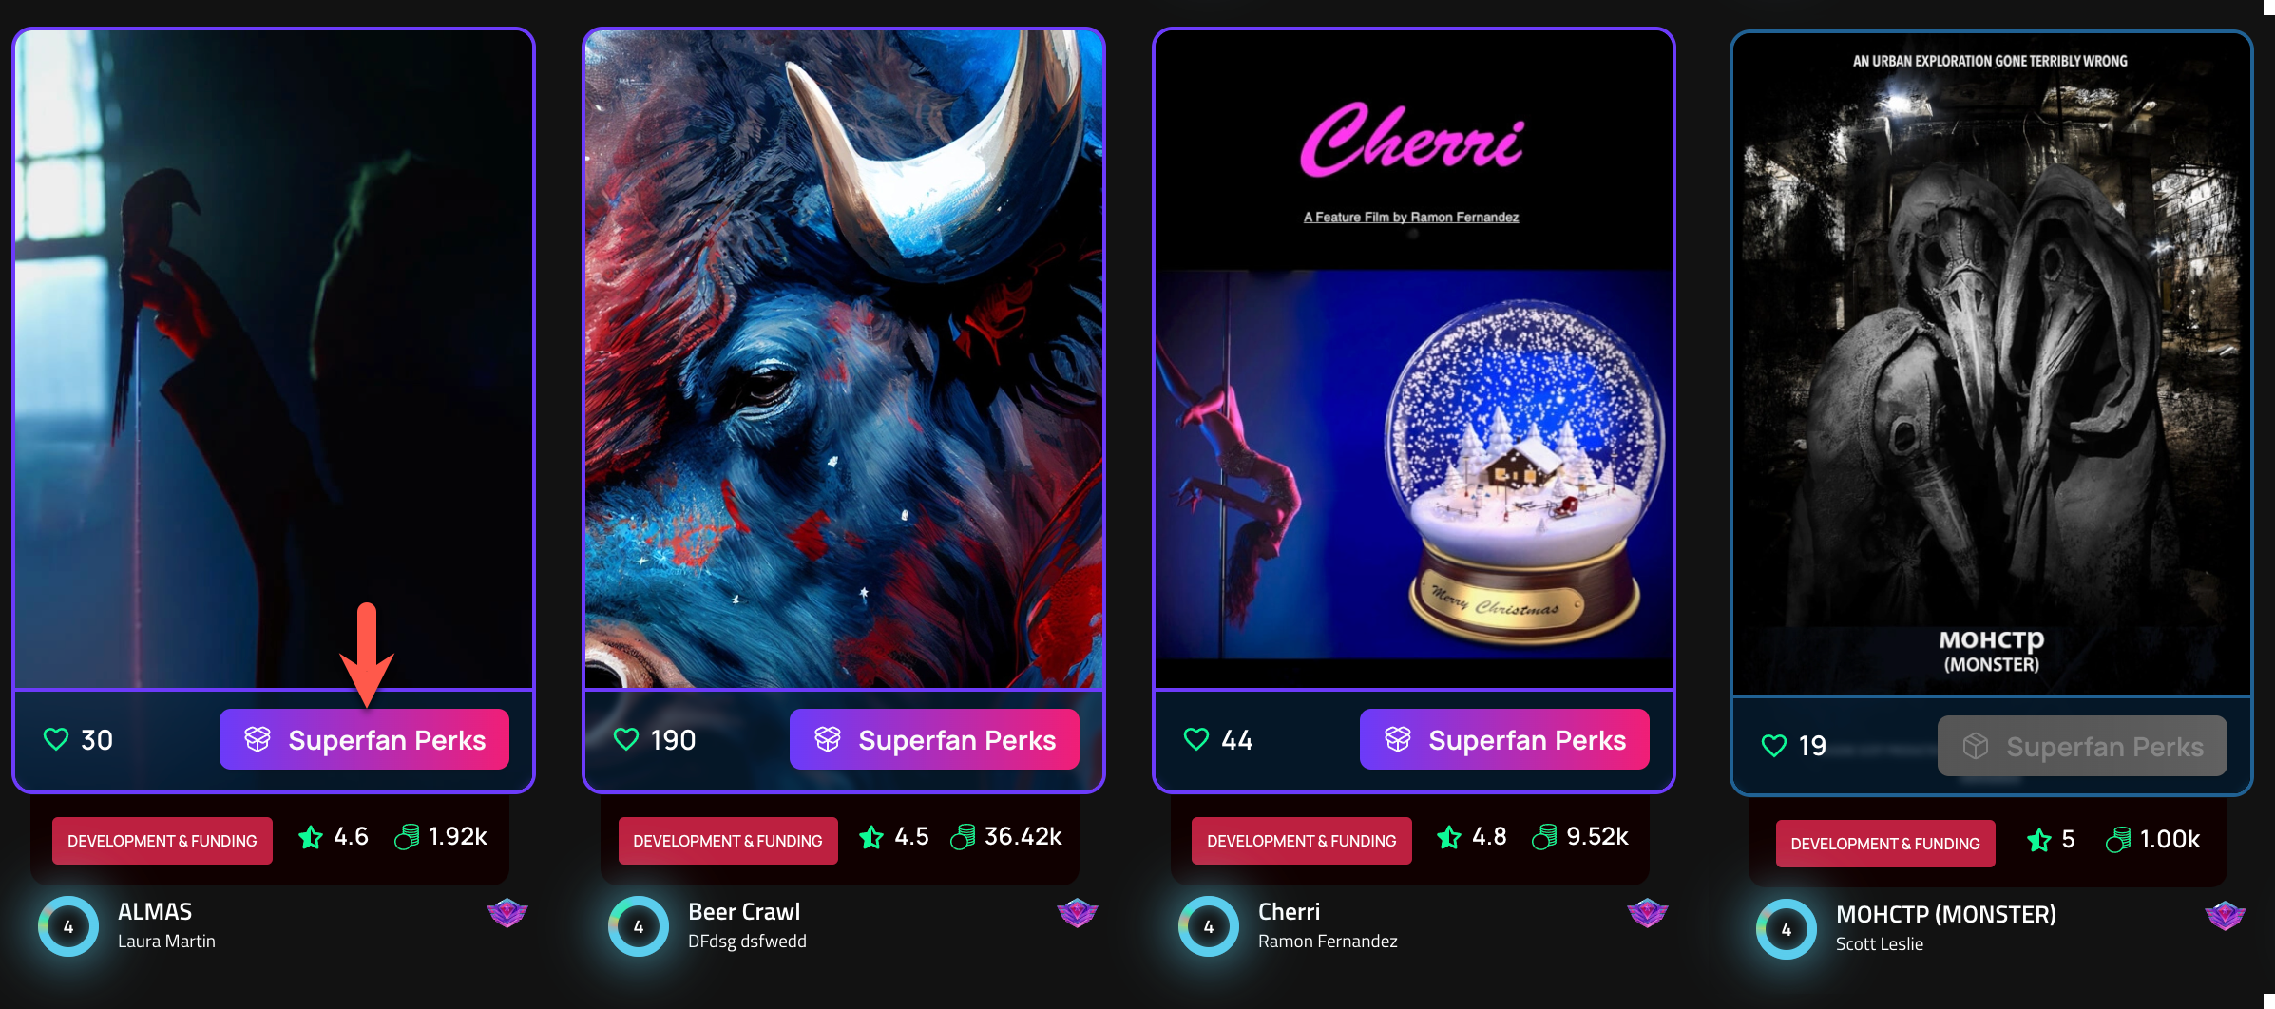Select the Development & Funding tag under ALMAS
The height and width of the screenshot is (1009, 2275).
coord(162,841)
